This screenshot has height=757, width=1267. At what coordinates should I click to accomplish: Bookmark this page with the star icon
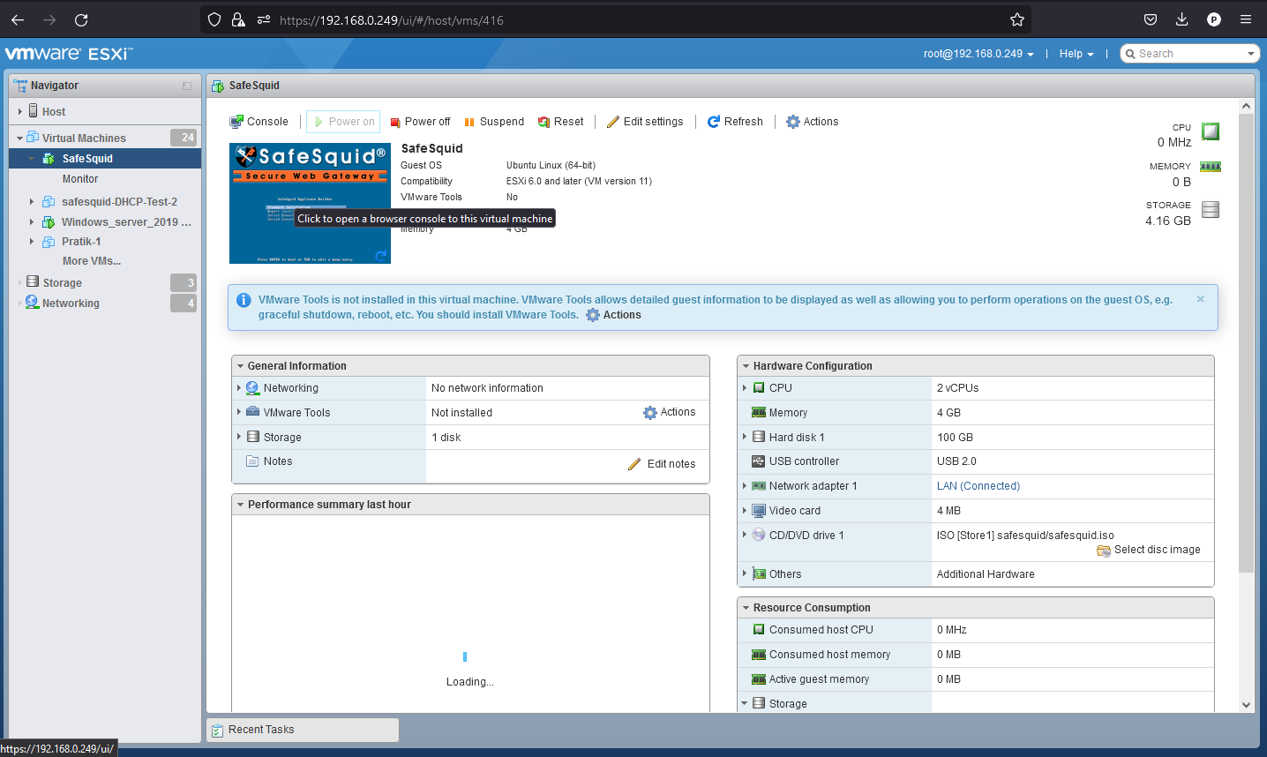(1017, 19)
